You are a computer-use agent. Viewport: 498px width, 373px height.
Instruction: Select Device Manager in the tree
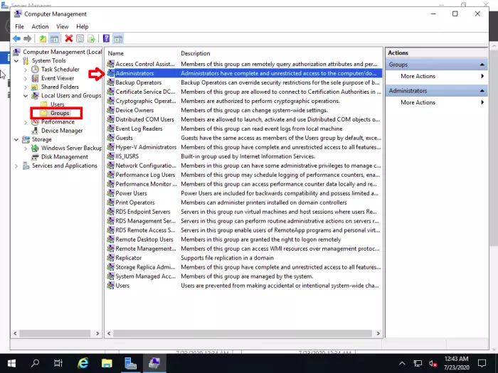click(x=62, y=130)
